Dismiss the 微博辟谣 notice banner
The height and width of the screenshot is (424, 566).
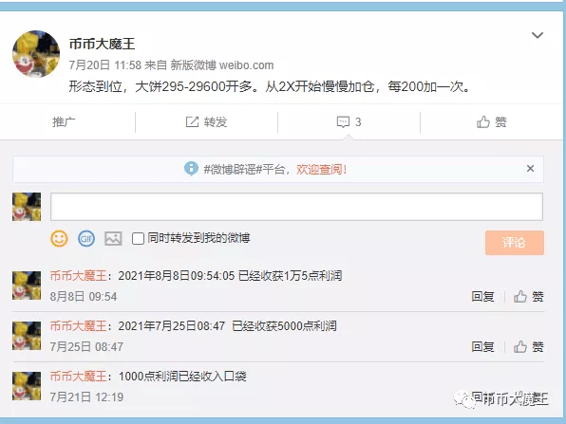[x=530, y=169]
